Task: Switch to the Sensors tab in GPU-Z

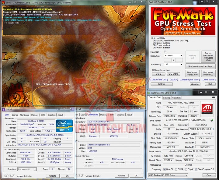Action: pyautogui.click(x=166, y=98)
